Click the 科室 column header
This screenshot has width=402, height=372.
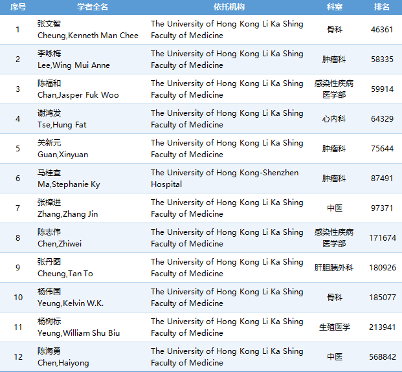(334, 7)
